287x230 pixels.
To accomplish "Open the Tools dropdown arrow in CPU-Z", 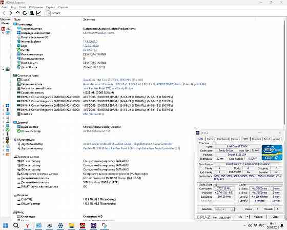I will [x=247, y=217].
